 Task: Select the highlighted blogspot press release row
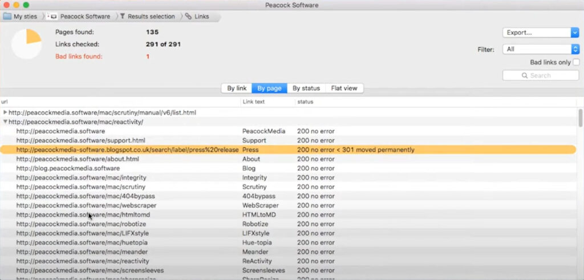(288, 149)
